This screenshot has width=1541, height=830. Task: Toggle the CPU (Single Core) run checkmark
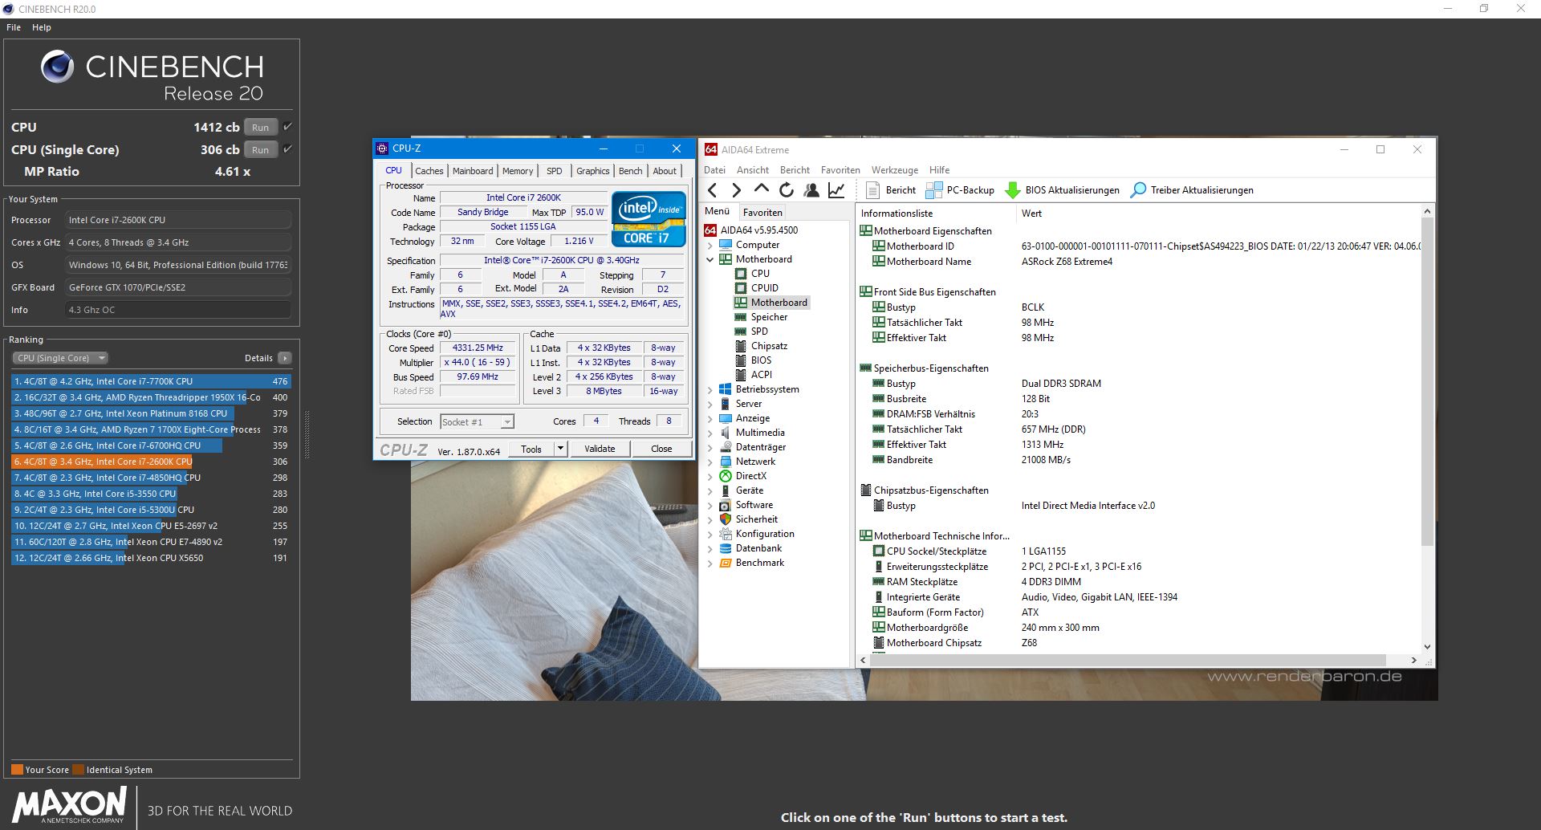point(287,149)
